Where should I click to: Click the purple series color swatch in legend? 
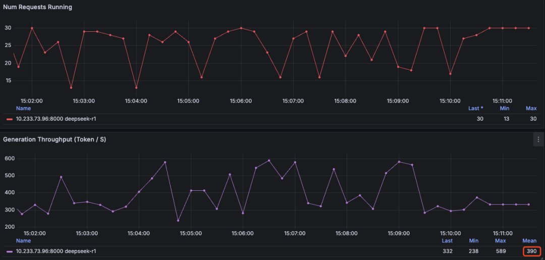click(10, 251)
